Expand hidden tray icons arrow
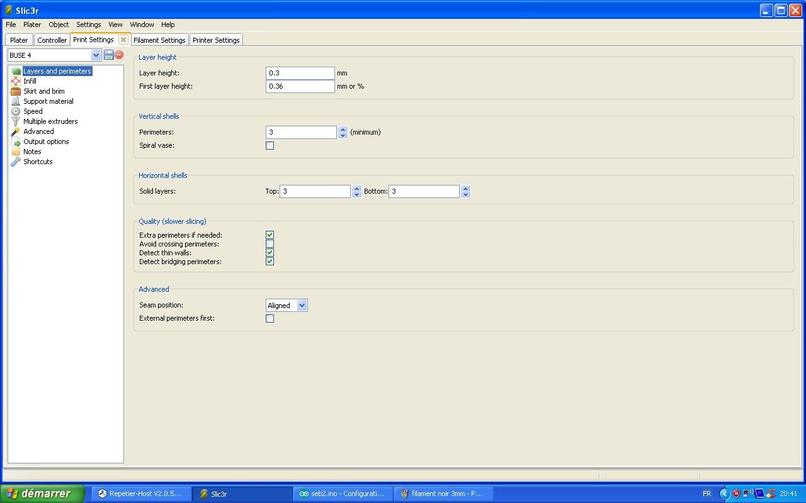This screenshot has width=806, height=503. click(x=724, y=494)
